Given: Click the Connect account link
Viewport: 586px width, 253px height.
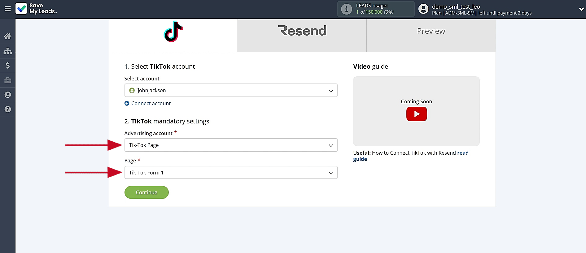Looking at the screenshot, I should (x=151, y=103).
